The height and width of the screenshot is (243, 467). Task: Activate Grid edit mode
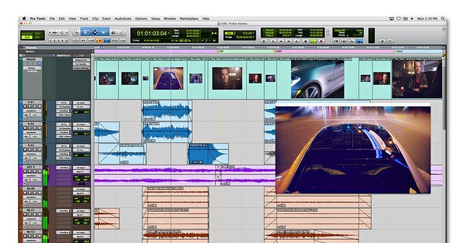coord(37,38)
